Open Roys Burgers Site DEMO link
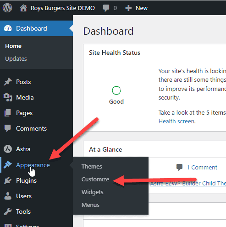Screen dimensions: 226x227 point(63,8)
